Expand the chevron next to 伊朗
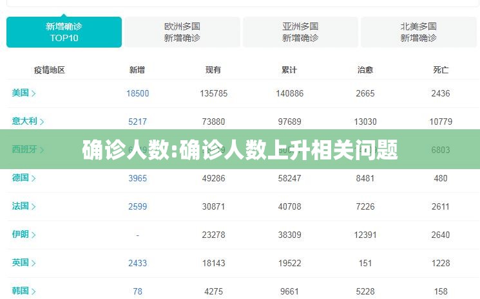Screen dimensions: 480x299 point(34,235)
